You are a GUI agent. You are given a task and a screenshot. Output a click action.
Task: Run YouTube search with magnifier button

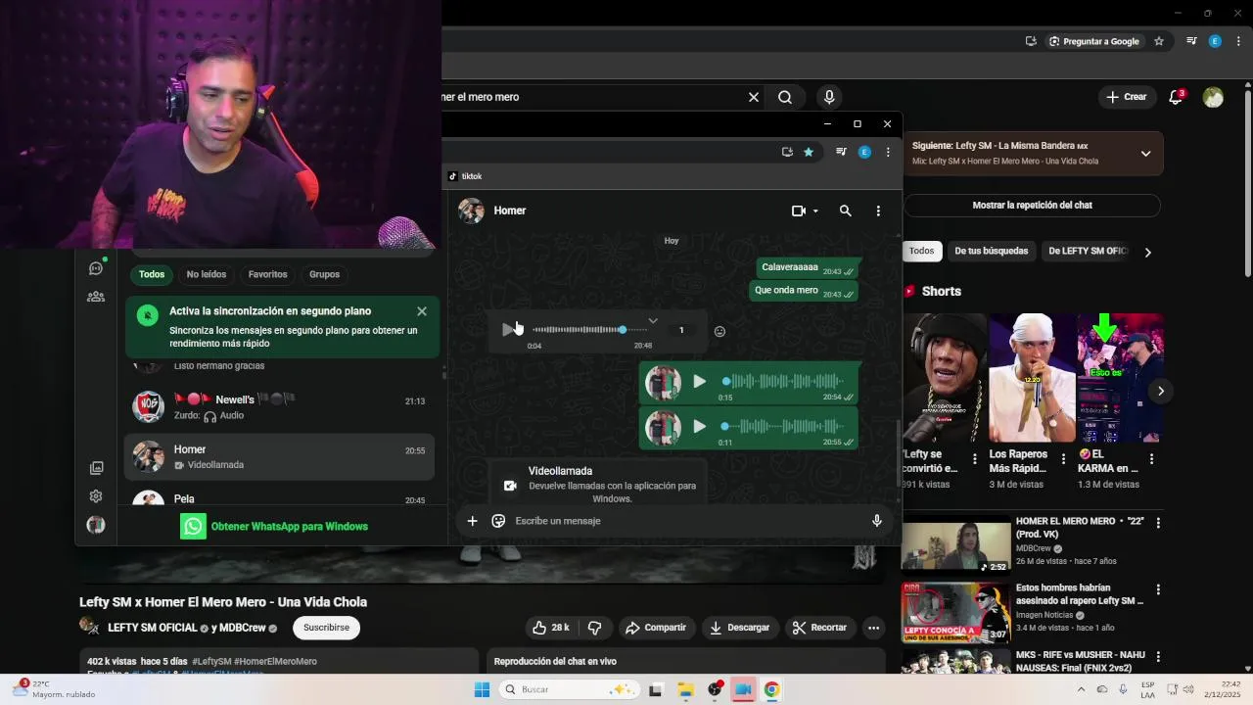click(785, 97)
